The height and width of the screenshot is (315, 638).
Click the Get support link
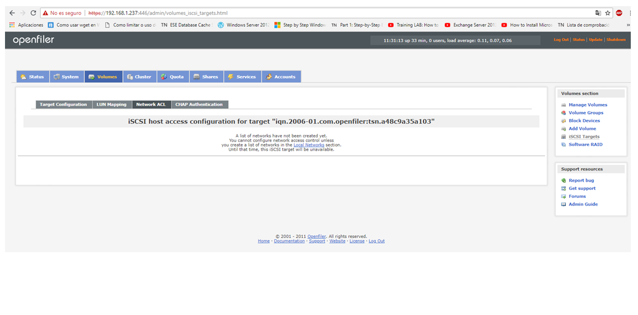pos(582,188)
